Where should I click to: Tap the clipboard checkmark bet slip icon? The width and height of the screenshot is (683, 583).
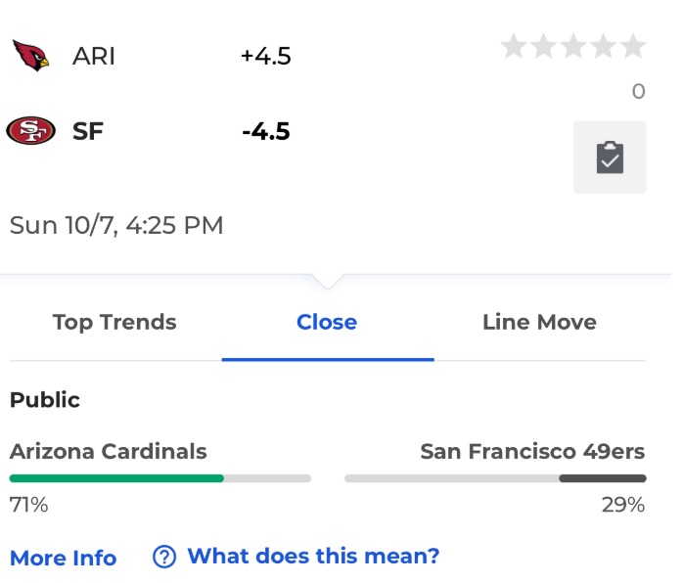610,157
